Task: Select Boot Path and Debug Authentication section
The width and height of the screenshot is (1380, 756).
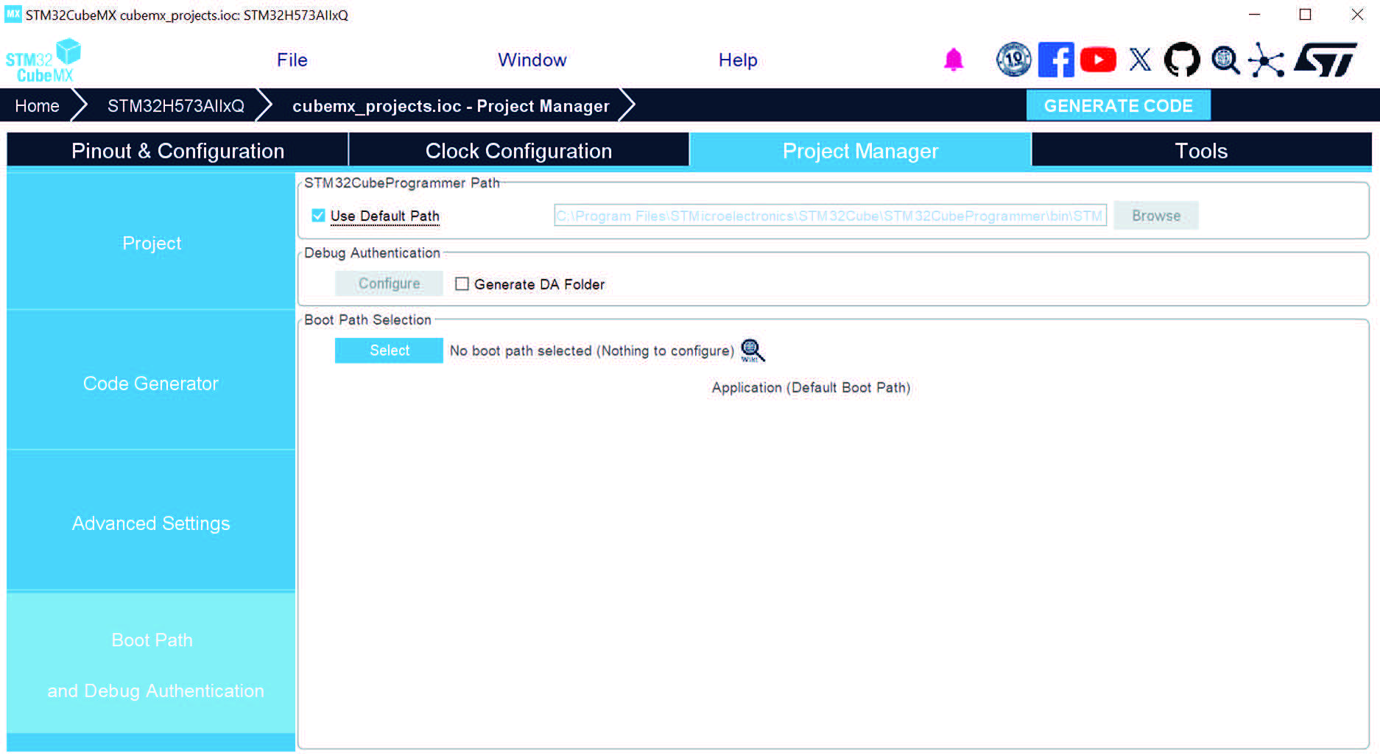Action: click(151, 665)
